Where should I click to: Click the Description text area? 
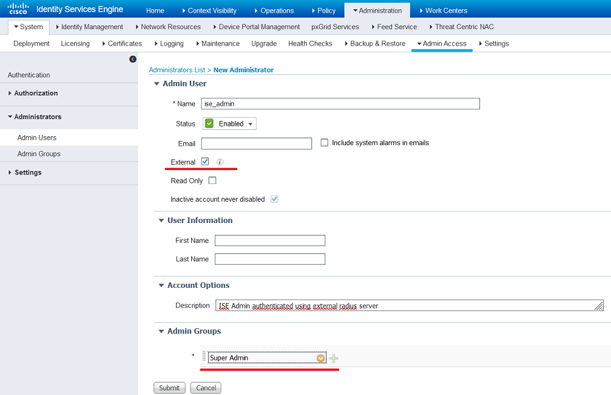click(409, 305)
